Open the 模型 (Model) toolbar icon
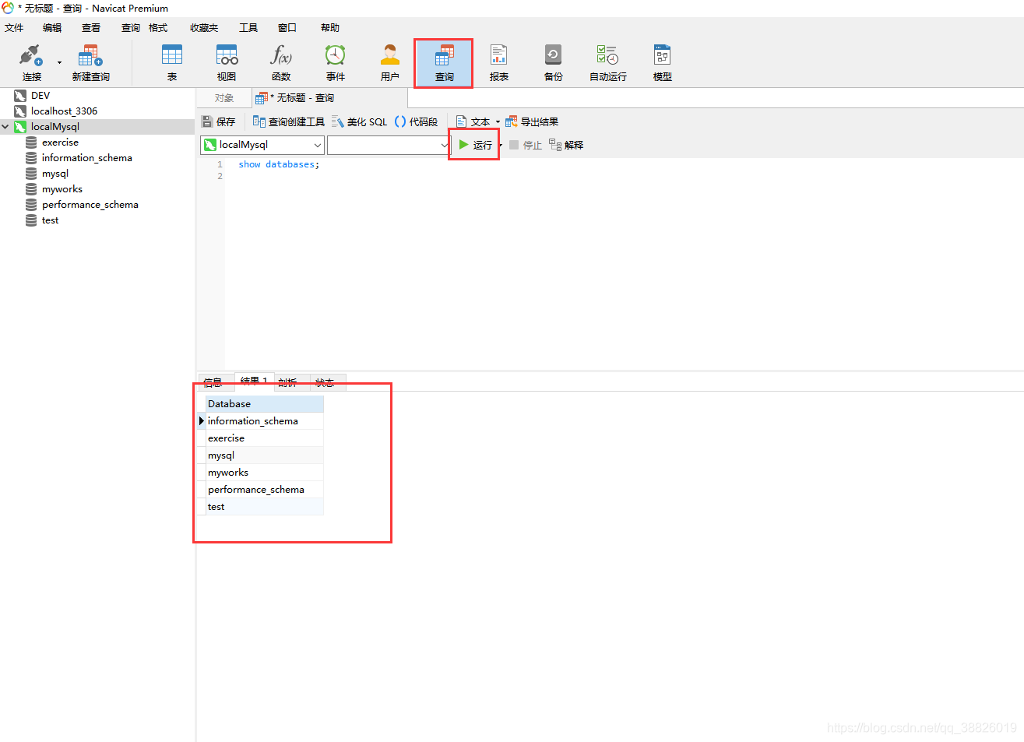Screen dimensions: 1024x742 pos(663,62)
